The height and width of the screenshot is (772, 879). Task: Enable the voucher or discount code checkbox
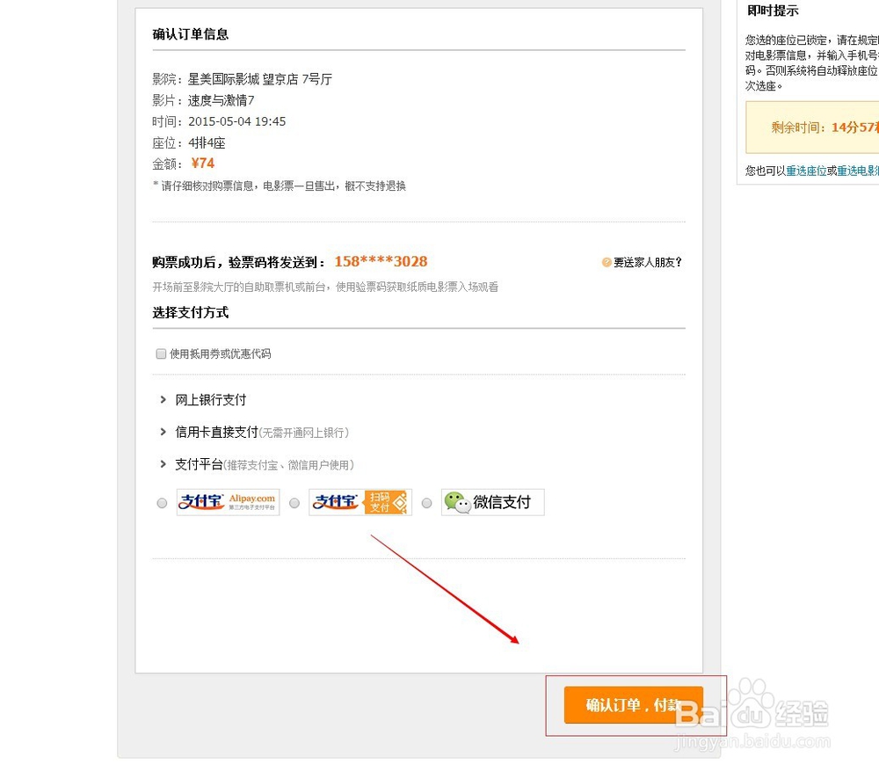tap(161, 353)
